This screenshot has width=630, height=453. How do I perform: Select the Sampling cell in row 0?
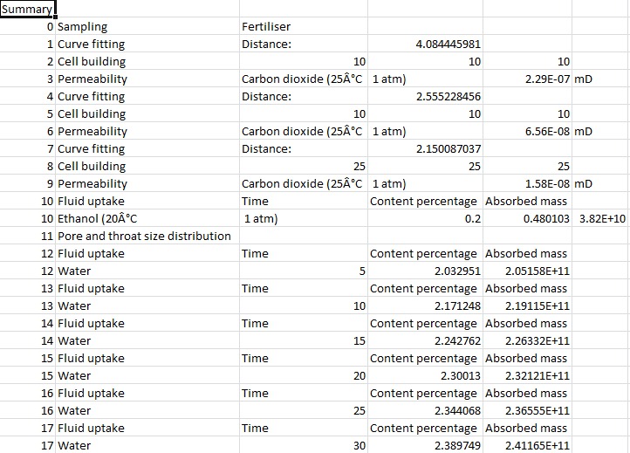83,27
